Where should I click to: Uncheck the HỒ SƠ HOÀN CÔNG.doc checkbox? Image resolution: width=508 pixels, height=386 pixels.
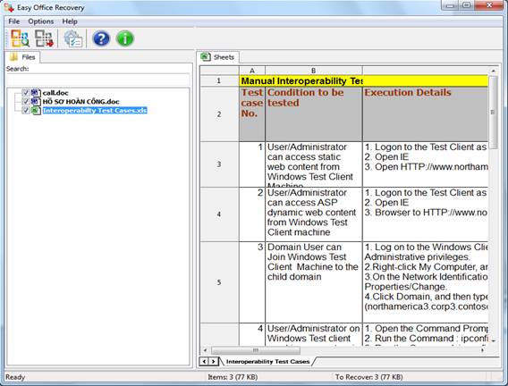[26, 102]
